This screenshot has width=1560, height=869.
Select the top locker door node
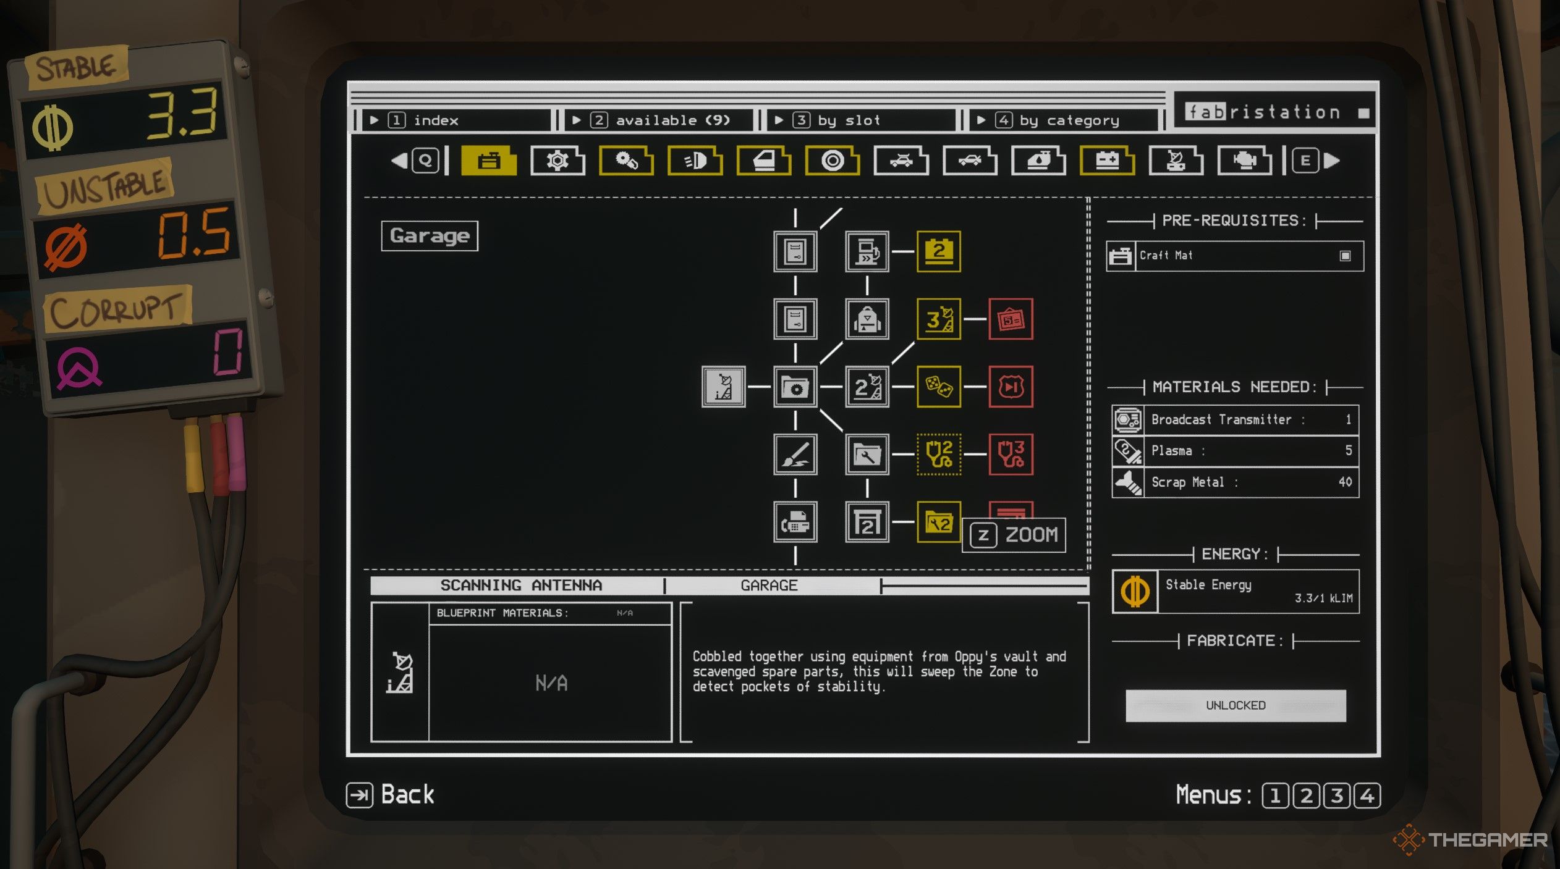click(x=795, y=251)
